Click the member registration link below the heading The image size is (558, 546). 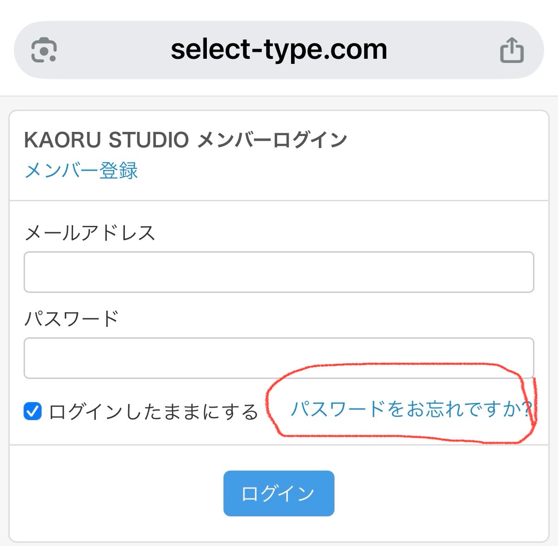[x=81, y=171]
